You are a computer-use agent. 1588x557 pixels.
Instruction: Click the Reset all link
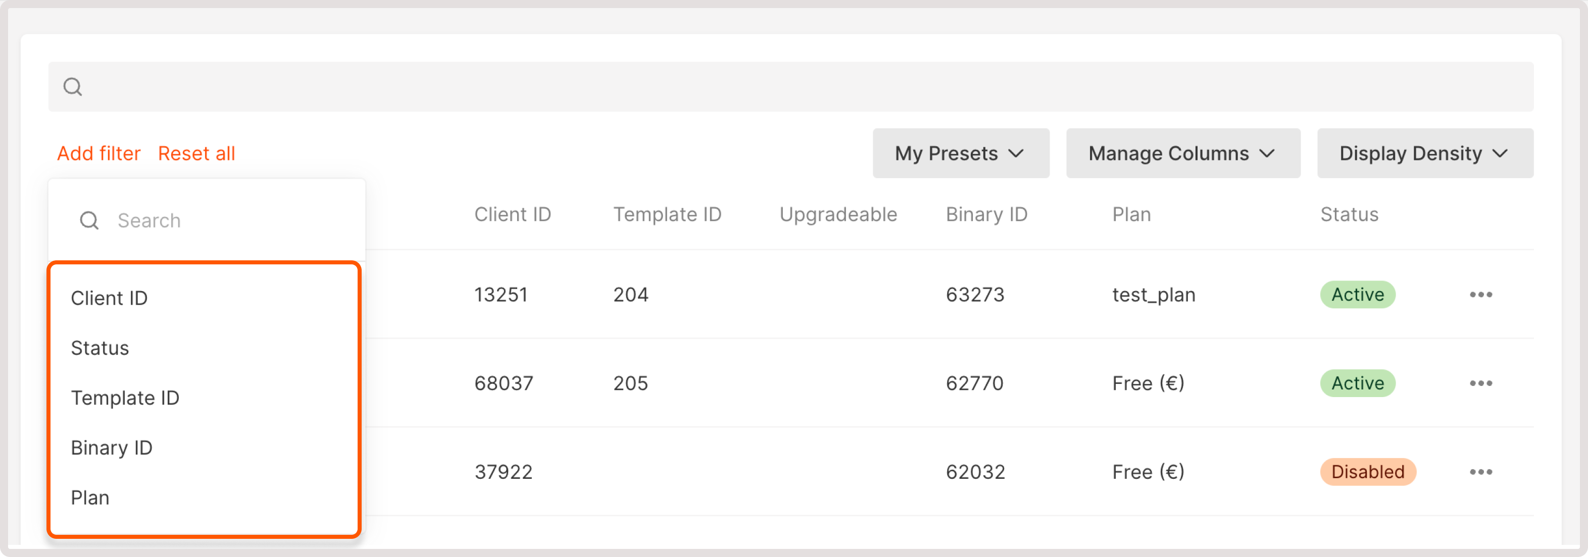pyautogui.click(x=196, y=153)
